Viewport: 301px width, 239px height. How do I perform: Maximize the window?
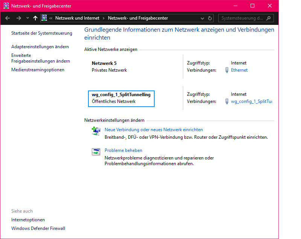[252, 6]
